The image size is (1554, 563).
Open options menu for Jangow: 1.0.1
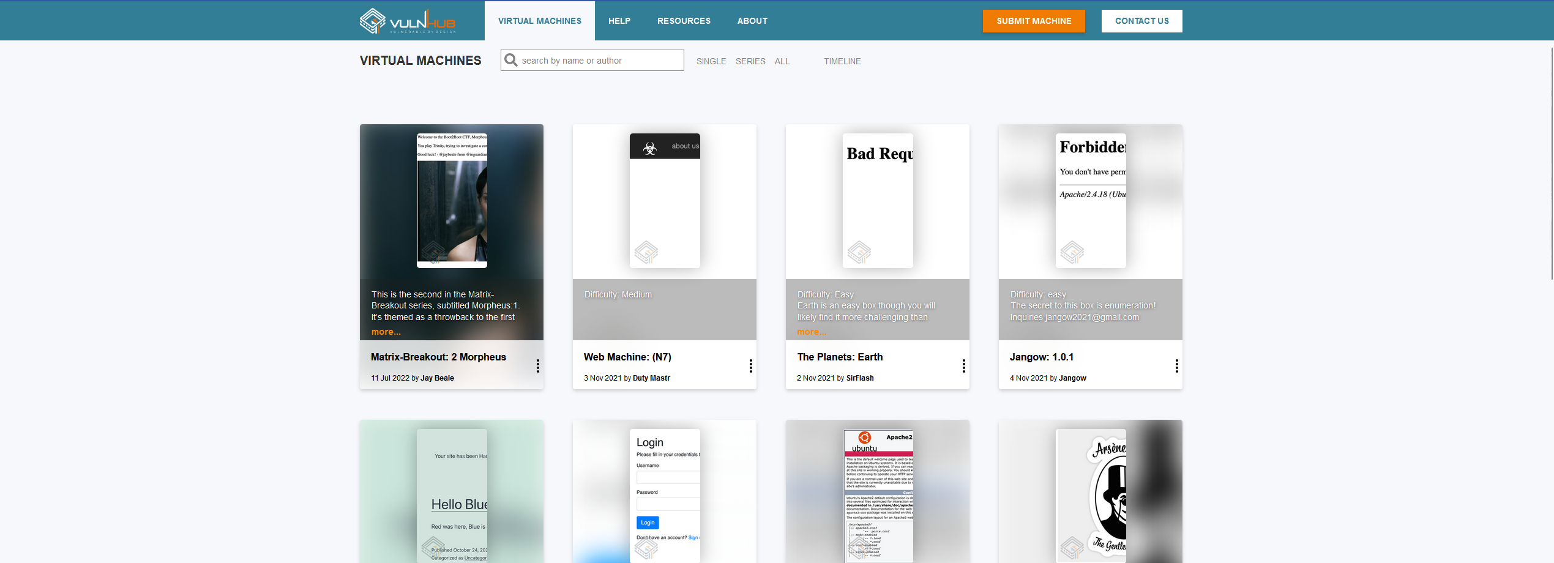click(x=1177, y=366)
